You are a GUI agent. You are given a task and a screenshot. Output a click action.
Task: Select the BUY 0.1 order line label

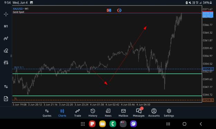coord(19,67)
